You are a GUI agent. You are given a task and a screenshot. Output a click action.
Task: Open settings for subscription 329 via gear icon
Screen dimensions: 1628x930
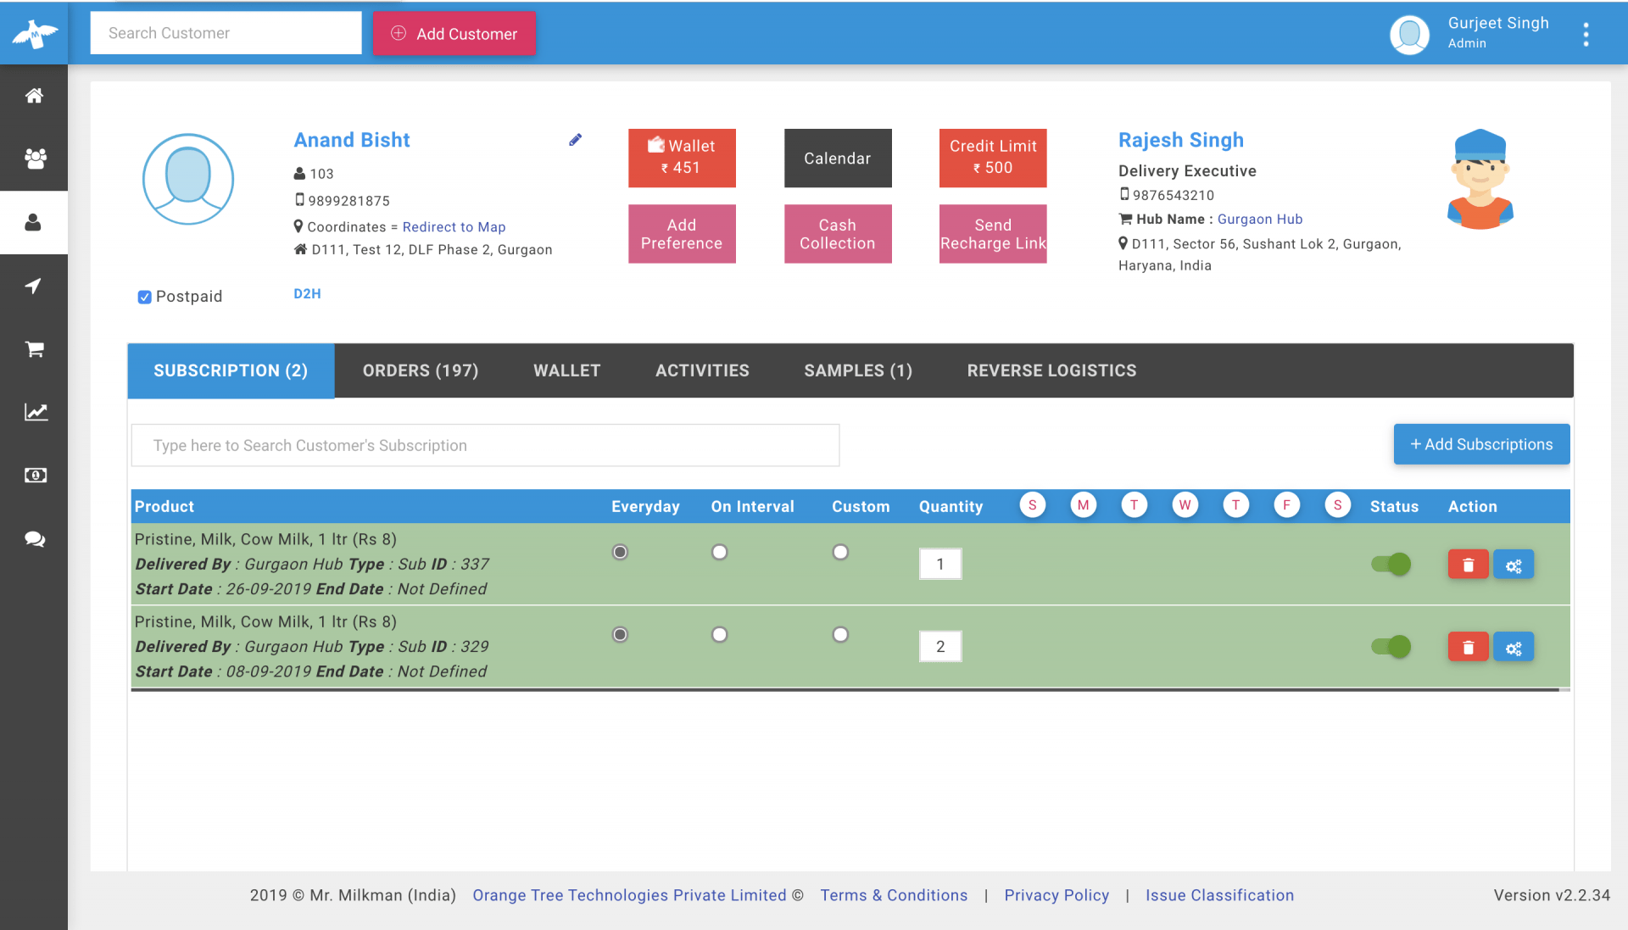pyautogui.click(x=1514, y=647)
